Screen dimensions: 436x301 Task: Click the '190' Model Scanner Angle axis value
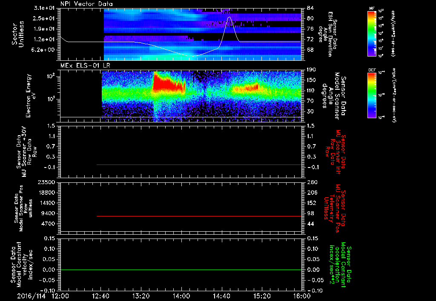pos(312,70)
